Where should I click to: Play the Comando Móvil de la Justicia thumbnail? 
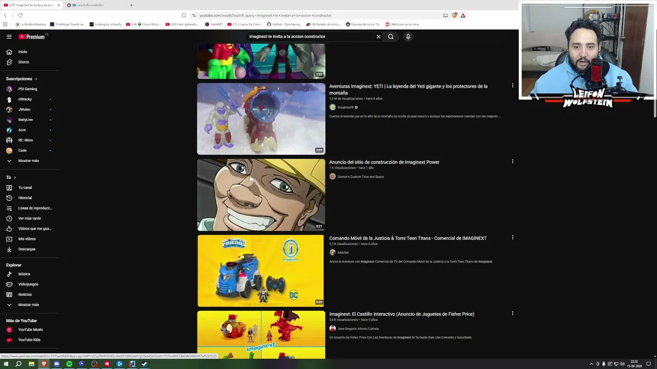pyautogui.click(x=261, y=271)
